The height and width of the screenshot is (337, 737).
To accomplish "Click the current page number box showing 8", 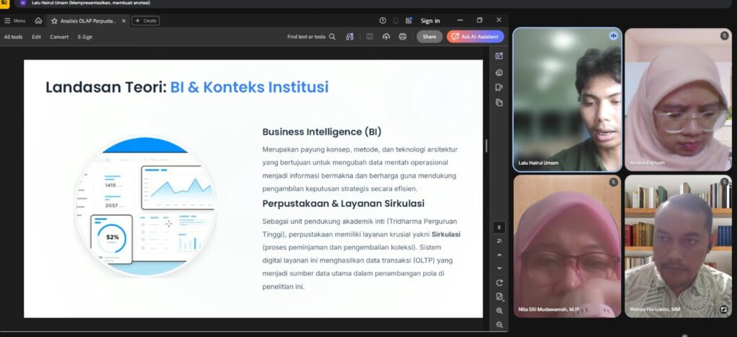I will tap(499, 227).
